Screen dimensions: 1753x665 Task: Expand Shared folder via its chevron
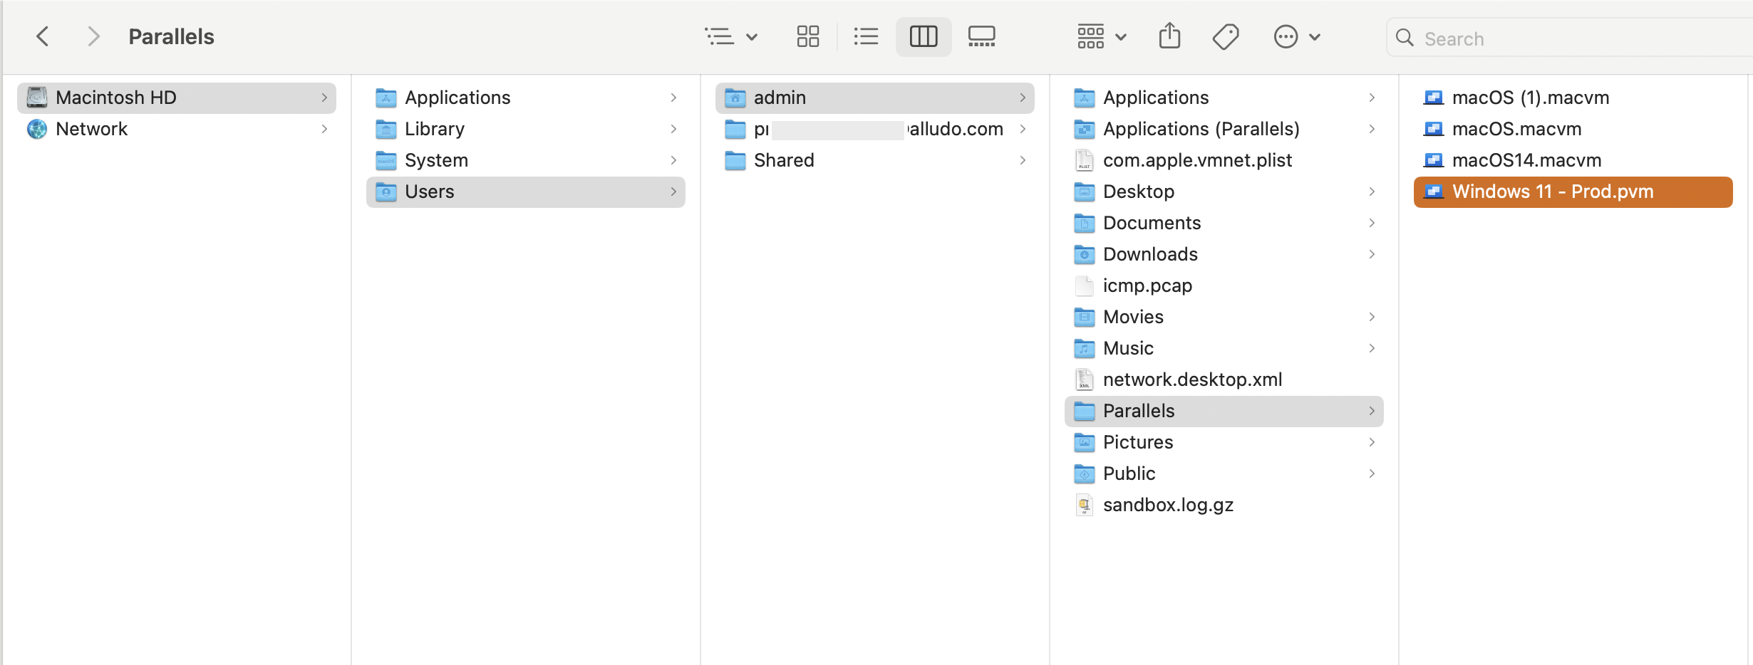click(x=1023, y=160)
